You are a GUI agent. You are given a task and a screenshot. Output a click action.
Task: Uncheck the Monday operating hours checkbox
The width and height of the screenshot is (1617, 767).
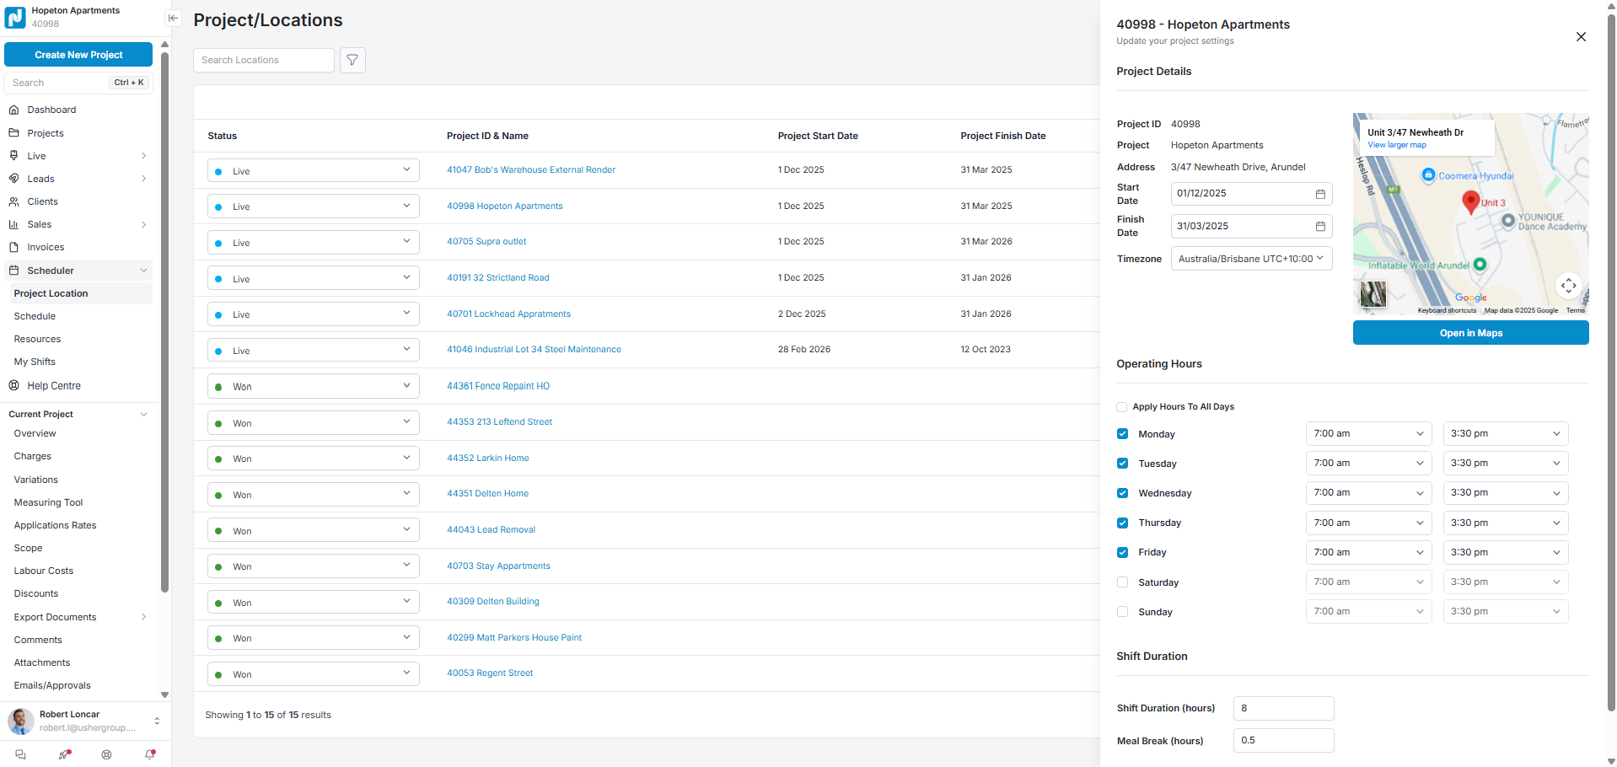1122,434
